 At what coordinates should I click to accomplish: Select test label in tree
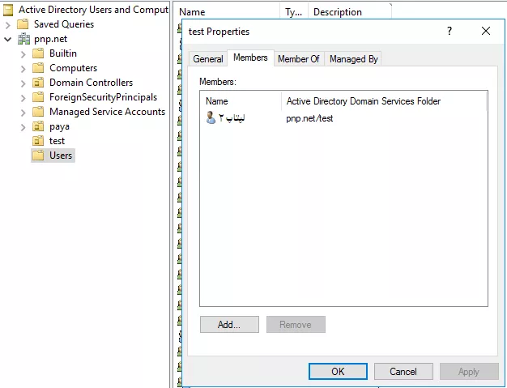[x=57, y=141]
